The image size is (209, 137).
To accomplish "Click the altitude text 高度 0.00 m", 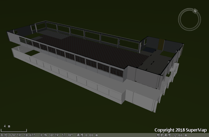I will [87, 135].
